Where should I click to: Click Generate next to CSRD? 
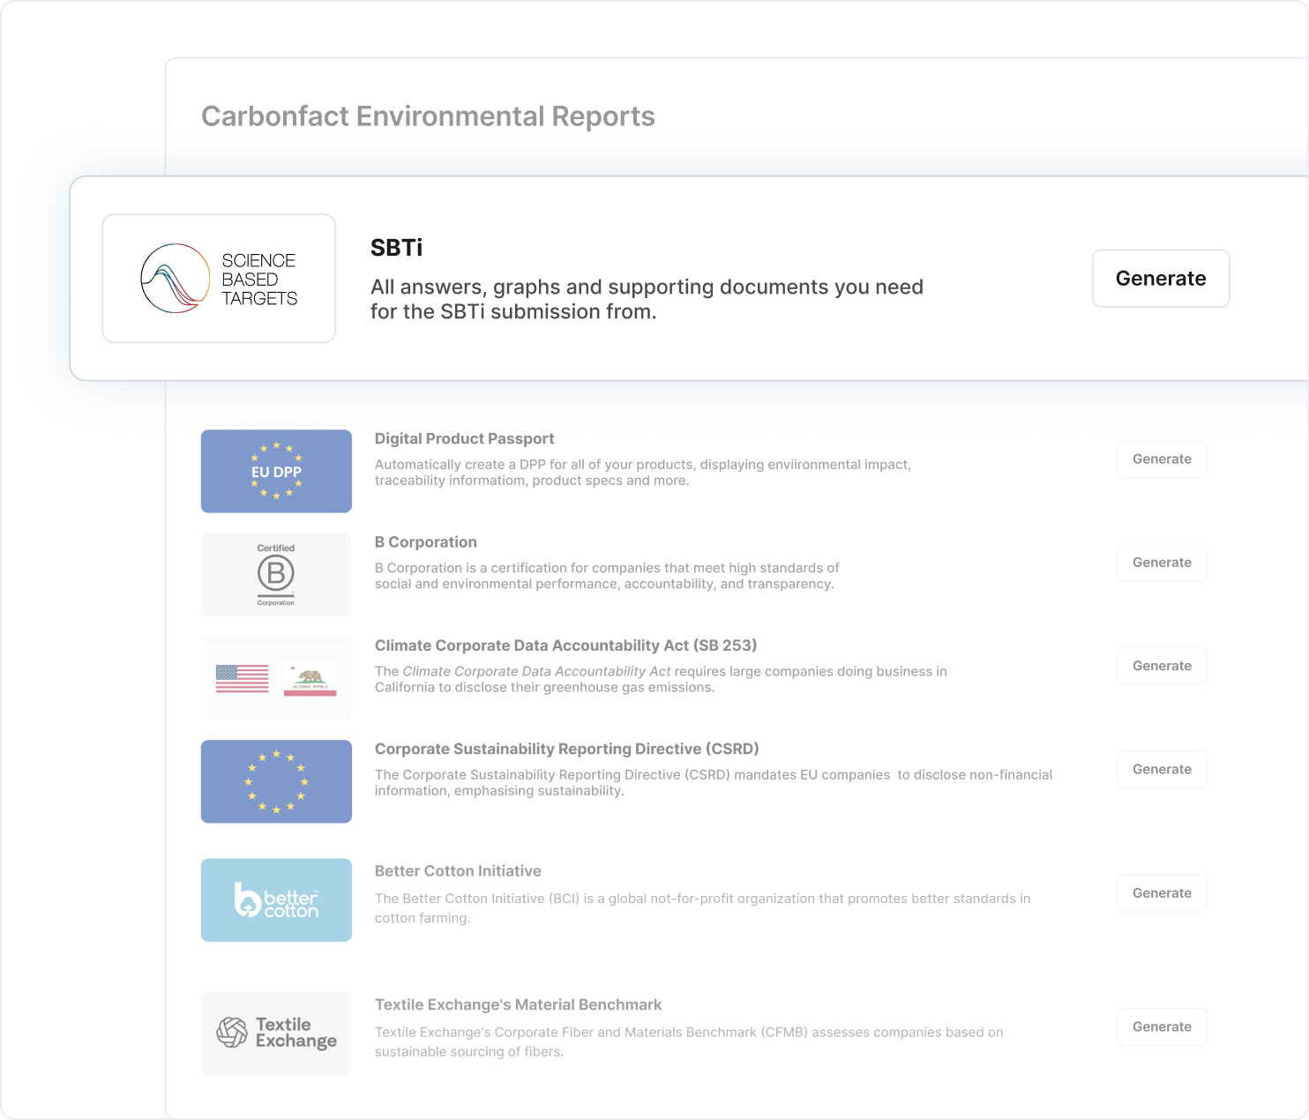point(1161,769)
